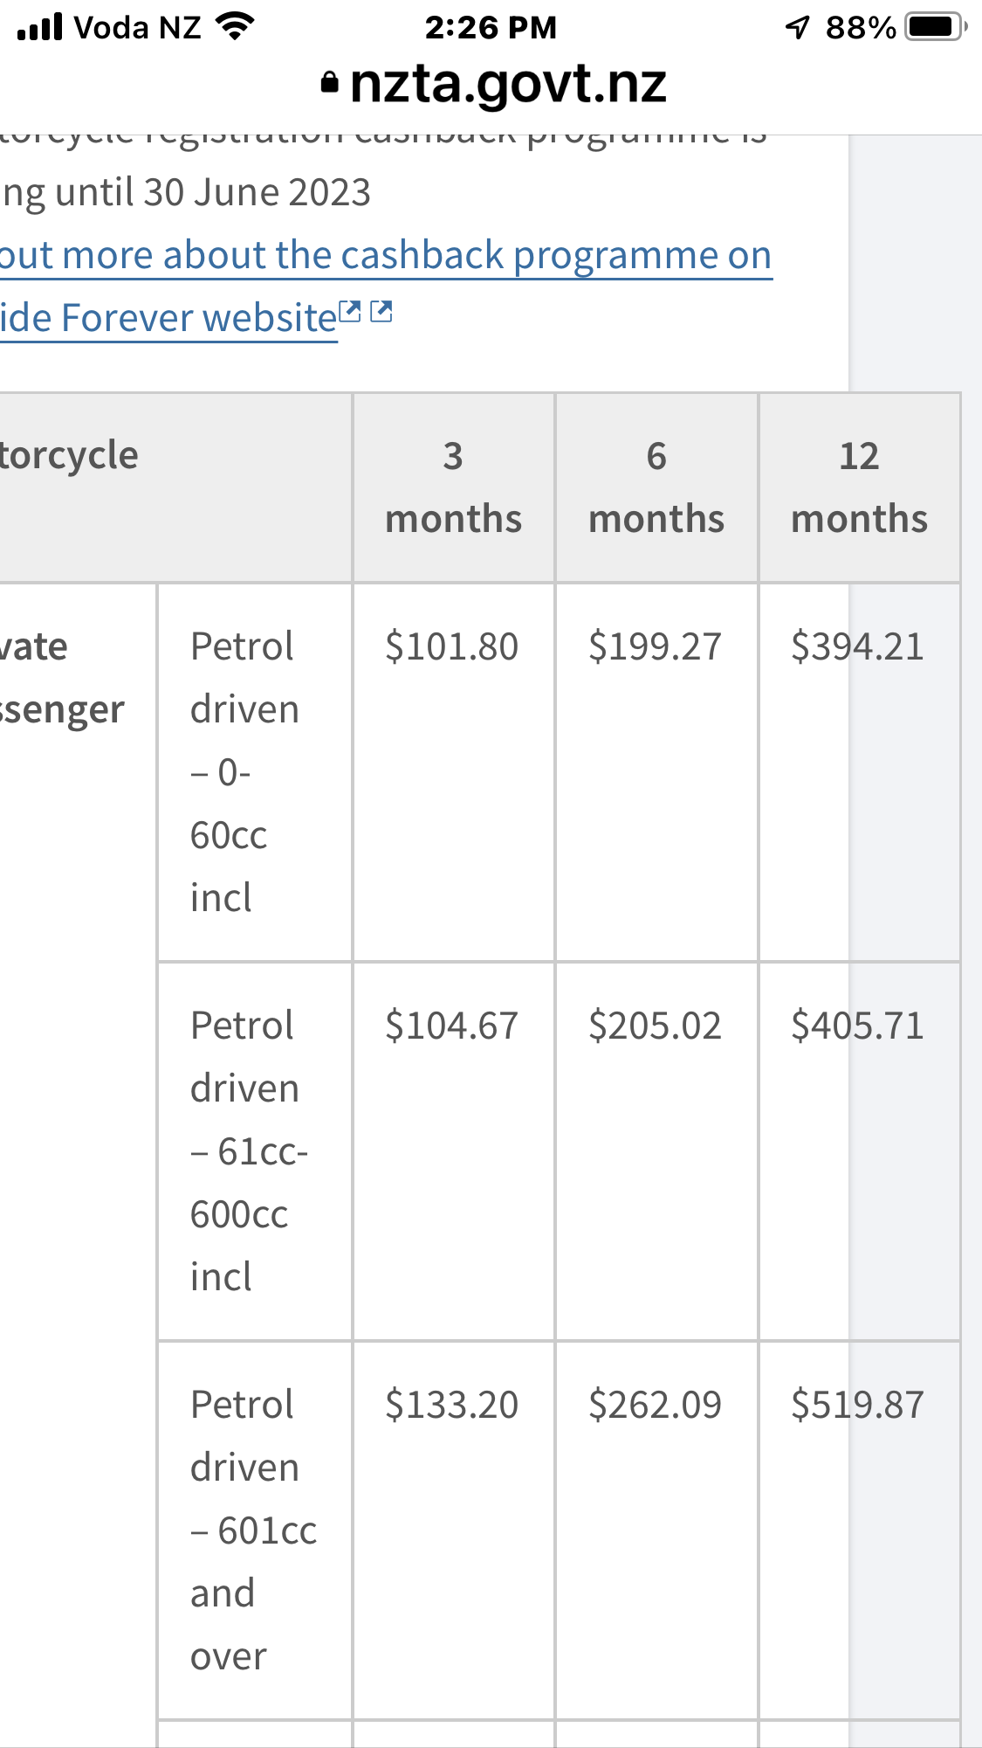
Task: Tap the cellular signal bars icon
Action: 40,27
